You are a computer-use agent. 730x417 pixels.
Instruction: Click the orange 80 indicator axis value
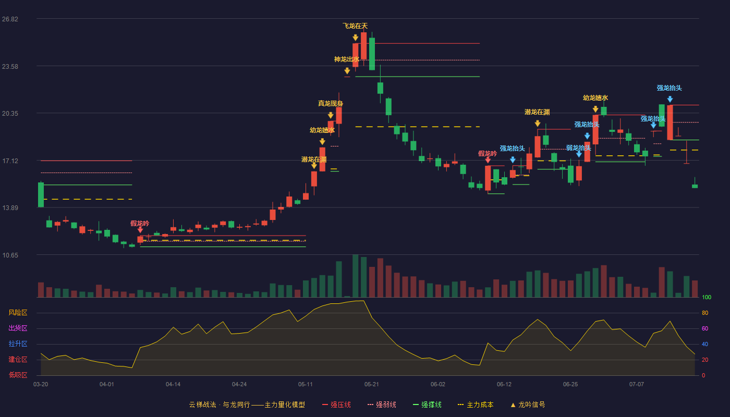(x=705, y=313)
